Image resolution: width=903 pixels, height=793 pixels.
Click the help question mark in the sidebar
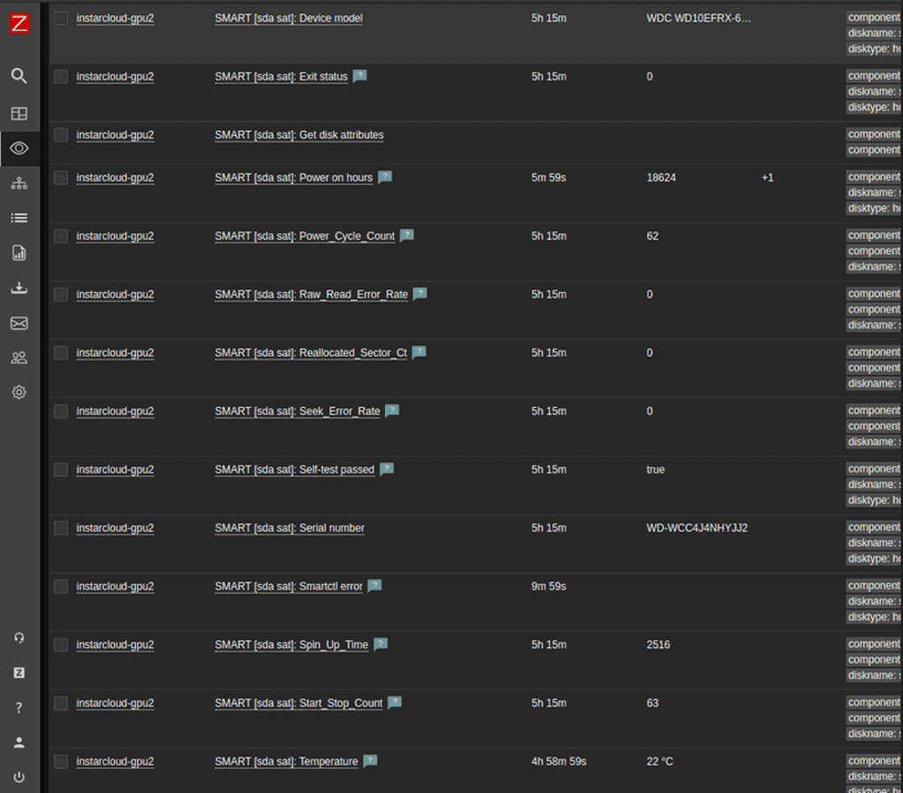19,707
